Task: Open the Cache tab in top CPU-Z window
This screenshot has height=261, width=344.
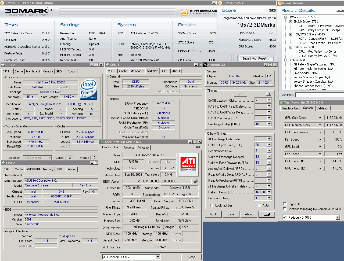Action: tap(19, 71)
